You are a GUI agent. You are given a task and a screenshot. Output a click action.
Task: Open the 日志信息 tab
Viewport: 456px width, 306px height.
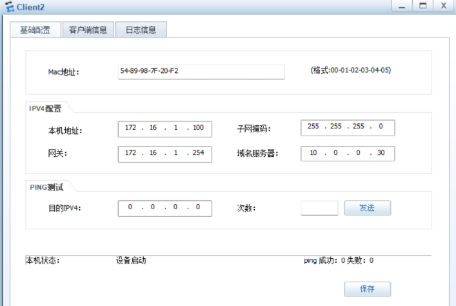point(141,30)
